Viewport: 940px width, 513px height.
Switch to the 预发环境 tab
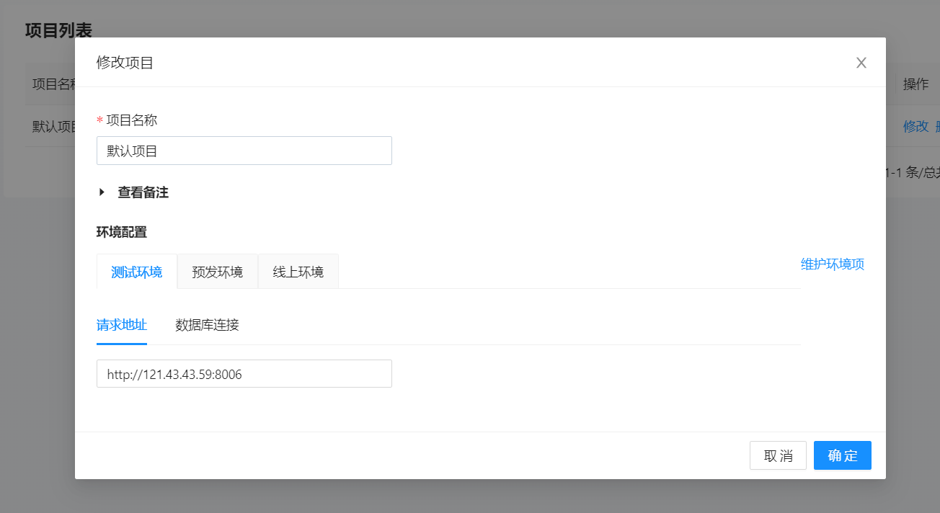[x=217, y=271]
